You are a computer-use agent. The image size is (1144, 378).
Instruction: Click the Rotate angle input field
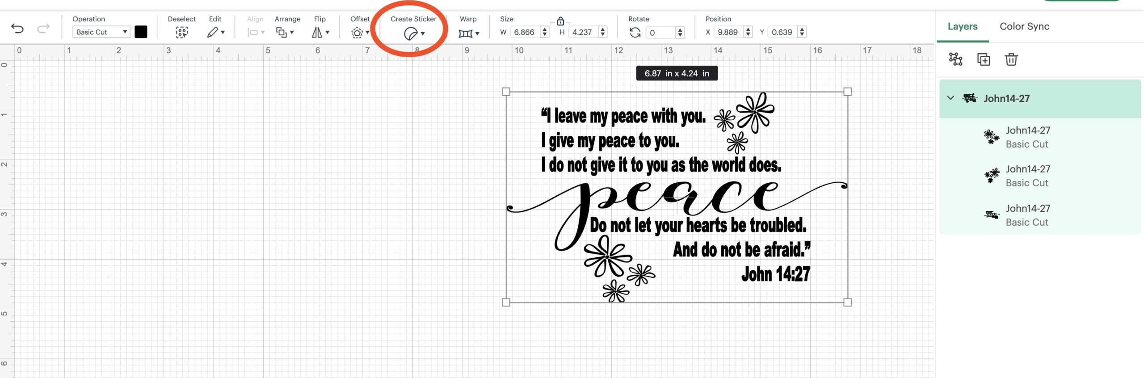coord(661,32)
